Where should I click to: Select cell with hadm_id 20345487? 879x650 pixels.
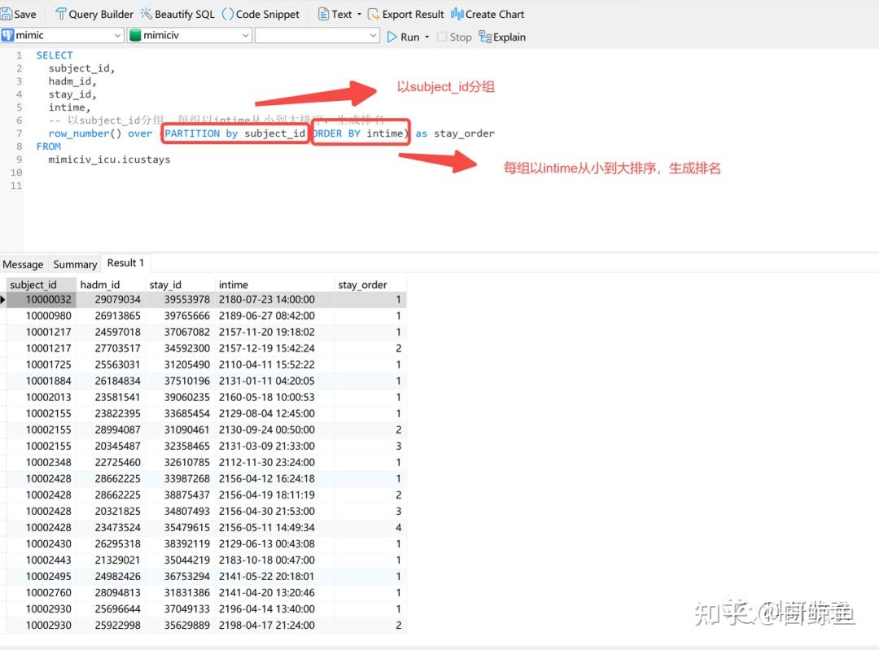111,446
